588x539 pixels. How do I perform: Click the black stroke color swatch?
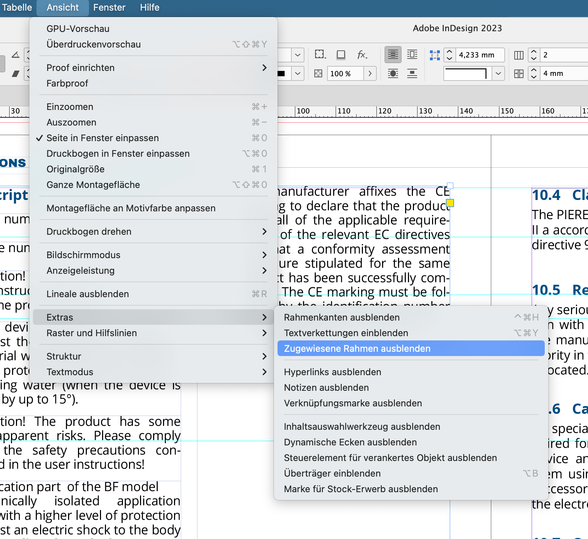coord(281,73)
